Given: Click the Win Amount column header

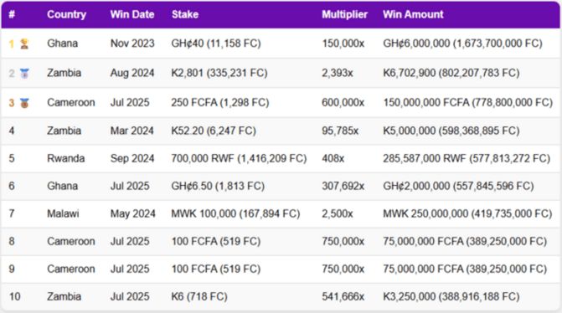Looking at the screenshot, I should [413, 14].
